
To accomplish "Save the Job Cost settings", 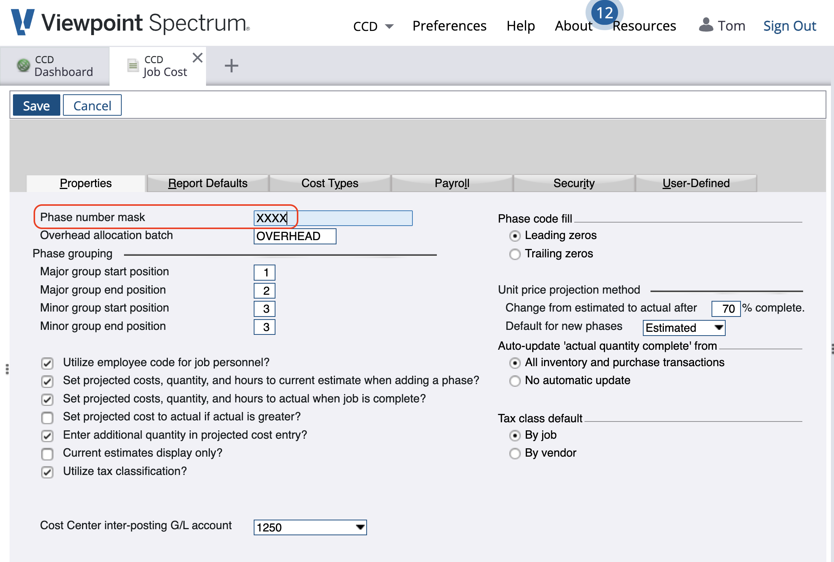I will click(x=36, y=105).
